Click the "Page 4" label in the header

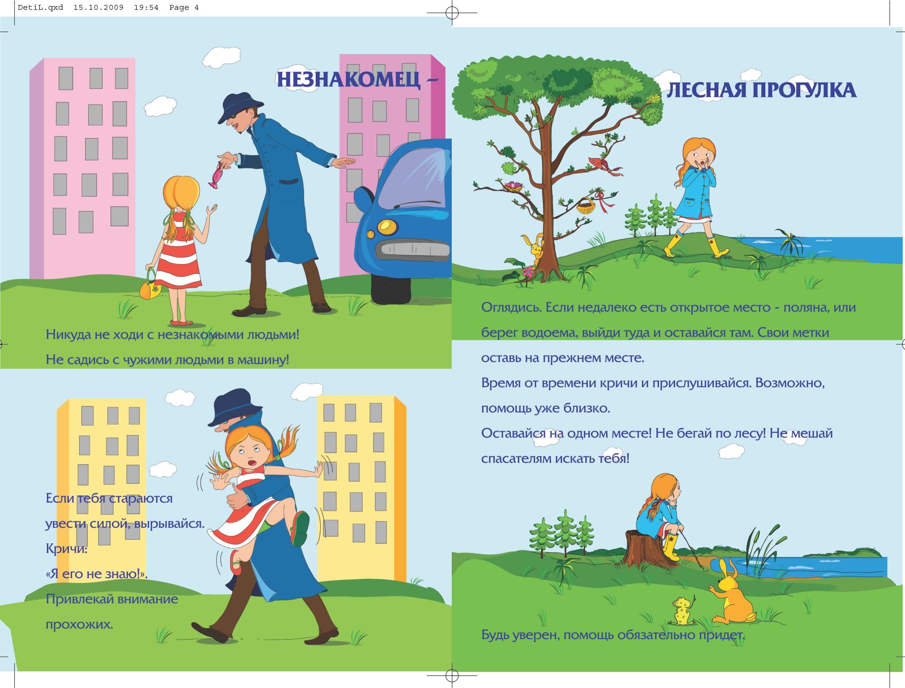(184, 8)
